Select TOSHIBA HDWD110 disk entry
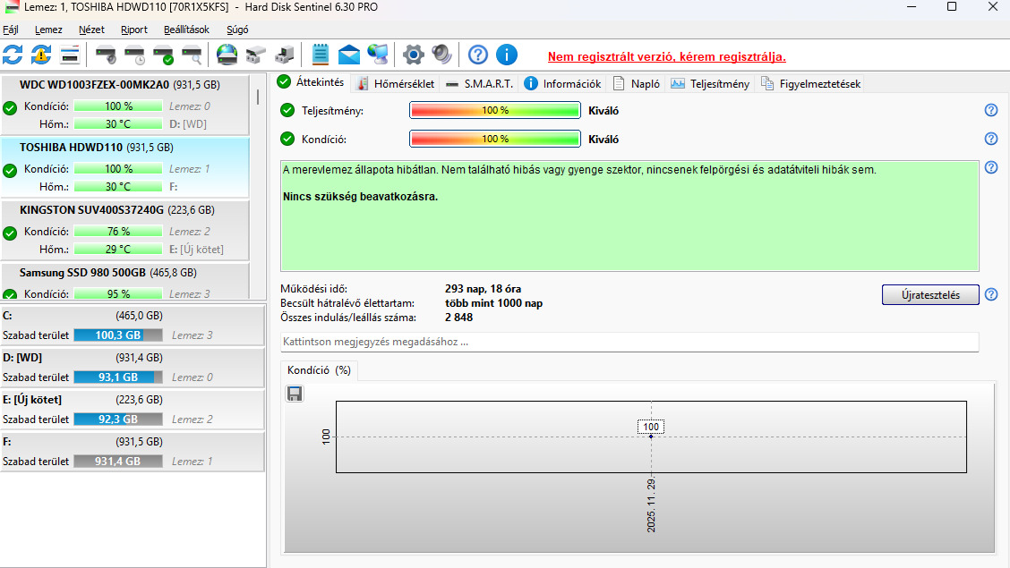The width and height of the screenshot is (1010, 568). click(x=125, y=166)
